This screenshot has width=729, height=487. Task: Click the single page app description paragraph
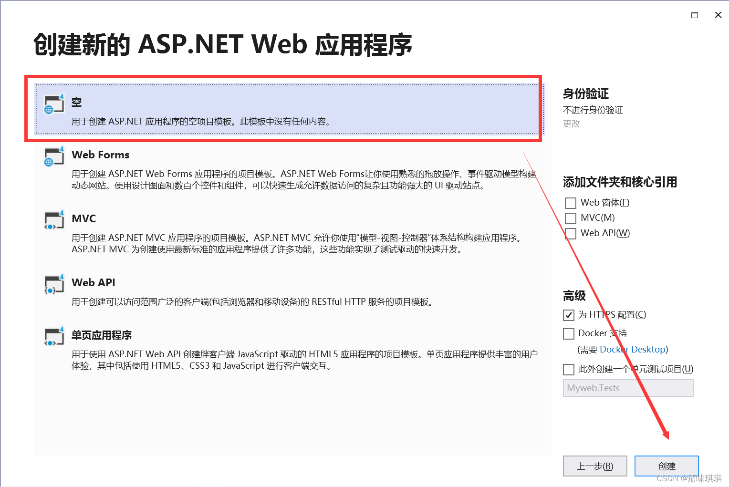(304, 360)
